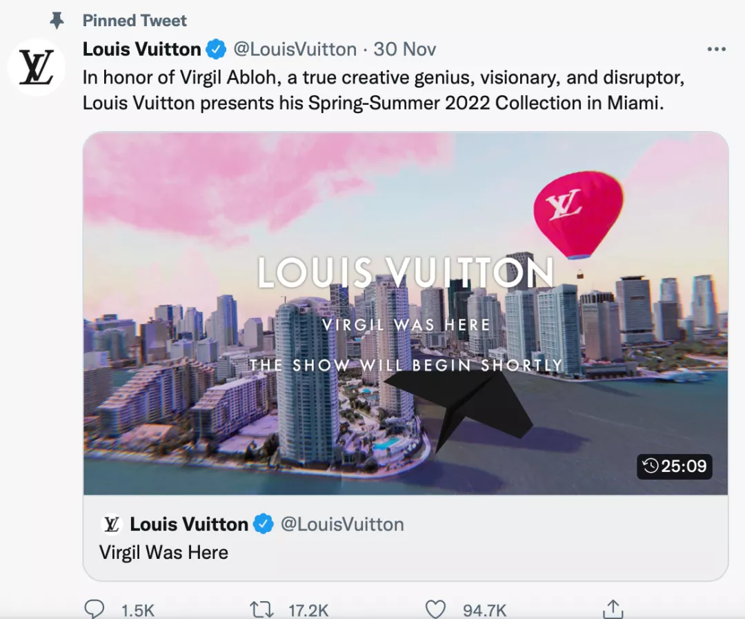Click the small LV logo in the quoted tweet
Viewport: 745px width, 619px height.
[110, 524]
